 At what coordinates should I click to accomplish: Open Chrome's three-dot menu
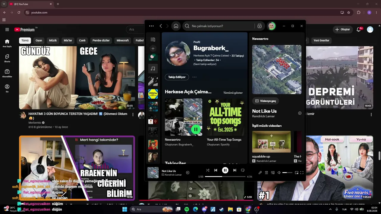pos(377,12)
